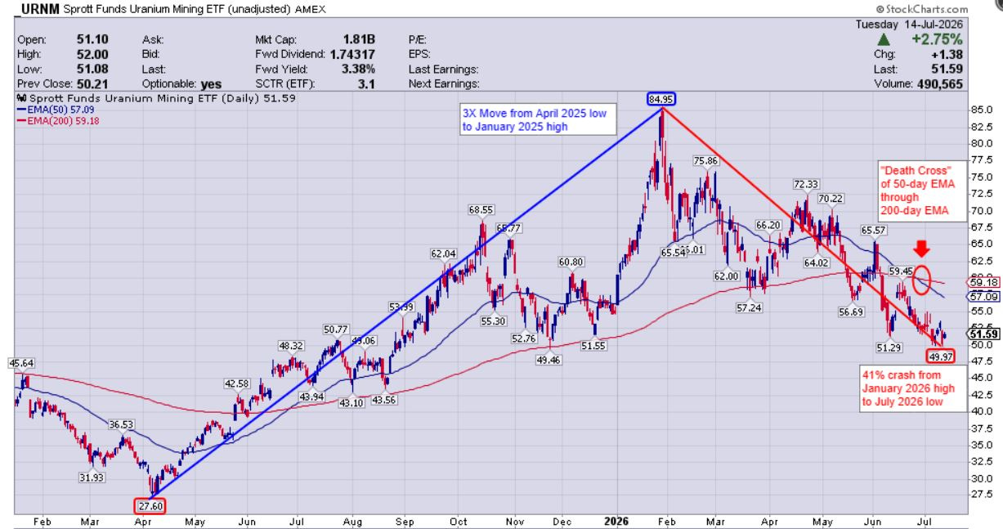Image resolution: width=1003 pixels, height=529 pixels.
Task: Click the 66.20 price label
Action: click(x=768, y=225)
